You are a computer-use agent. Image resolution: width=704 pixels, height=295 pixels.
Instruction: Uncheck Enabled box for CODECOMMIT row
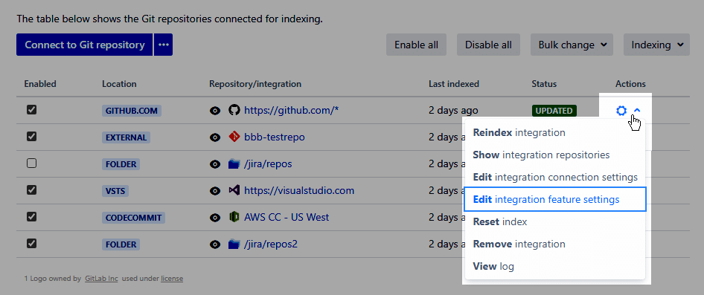pyautogui.click(x=31, y=217)
